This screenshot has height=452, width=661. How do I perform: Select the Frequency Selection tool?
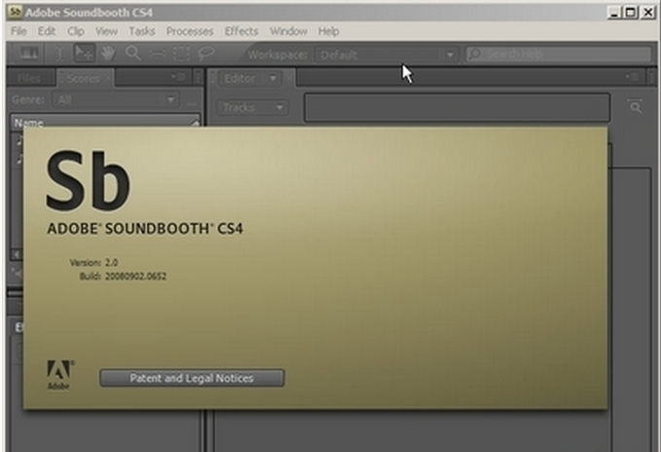click(157, 55)
